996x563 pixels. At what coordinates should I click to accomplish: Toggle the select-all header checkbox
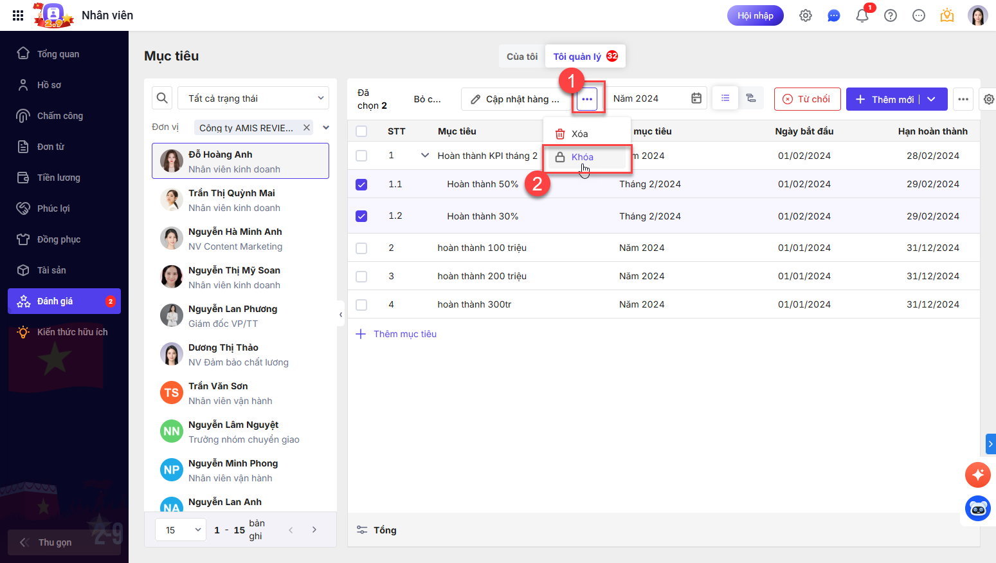361,131
